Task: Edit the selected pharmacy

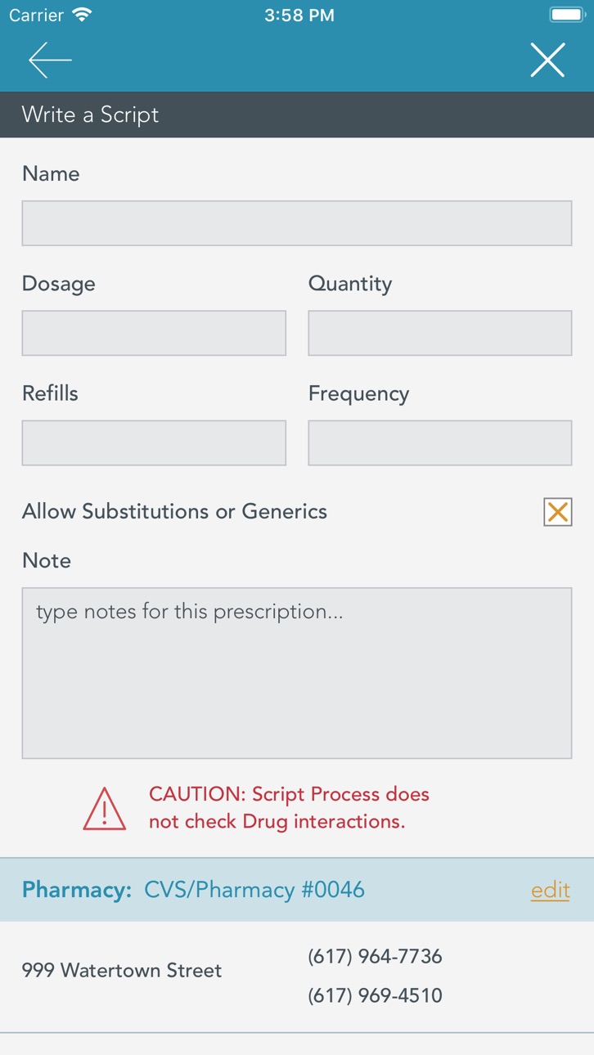Action: [551, 890]
